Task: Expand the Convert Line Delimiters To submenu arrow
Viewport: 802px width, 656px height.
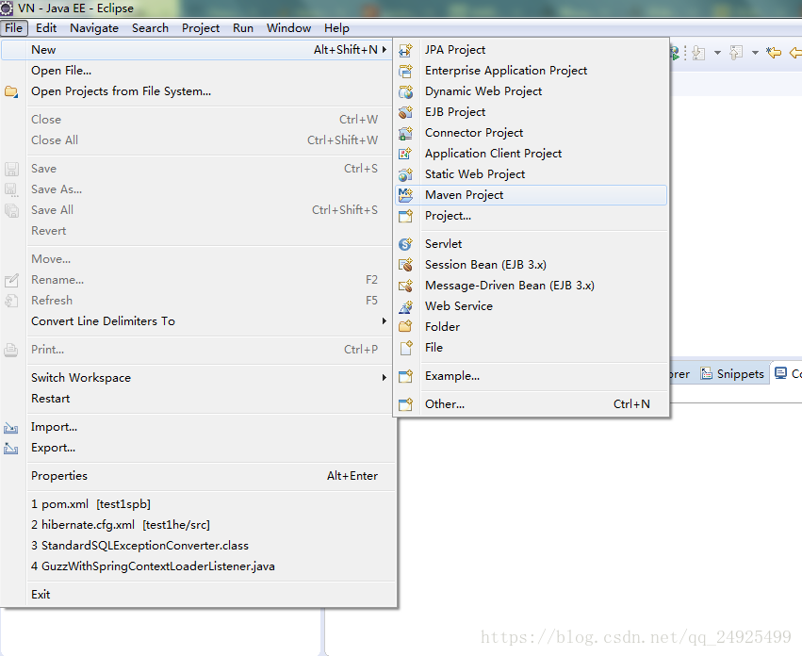Action: (x=385, y=320)
